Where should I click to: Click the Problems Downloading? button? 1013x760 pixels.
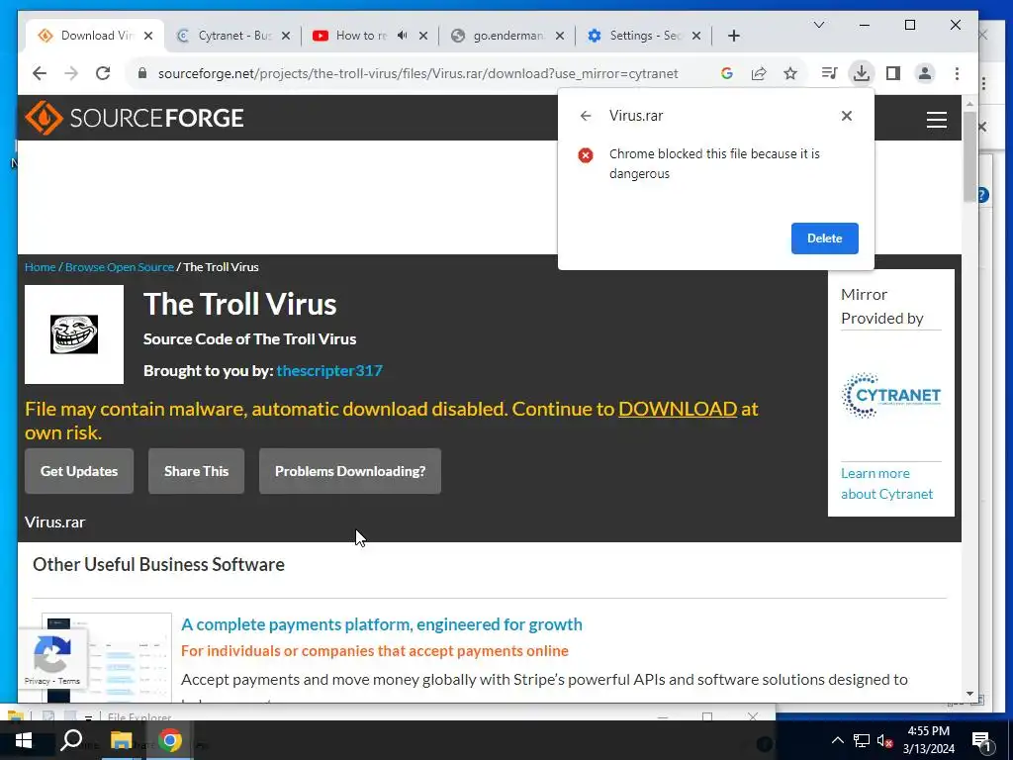point(350,471)
